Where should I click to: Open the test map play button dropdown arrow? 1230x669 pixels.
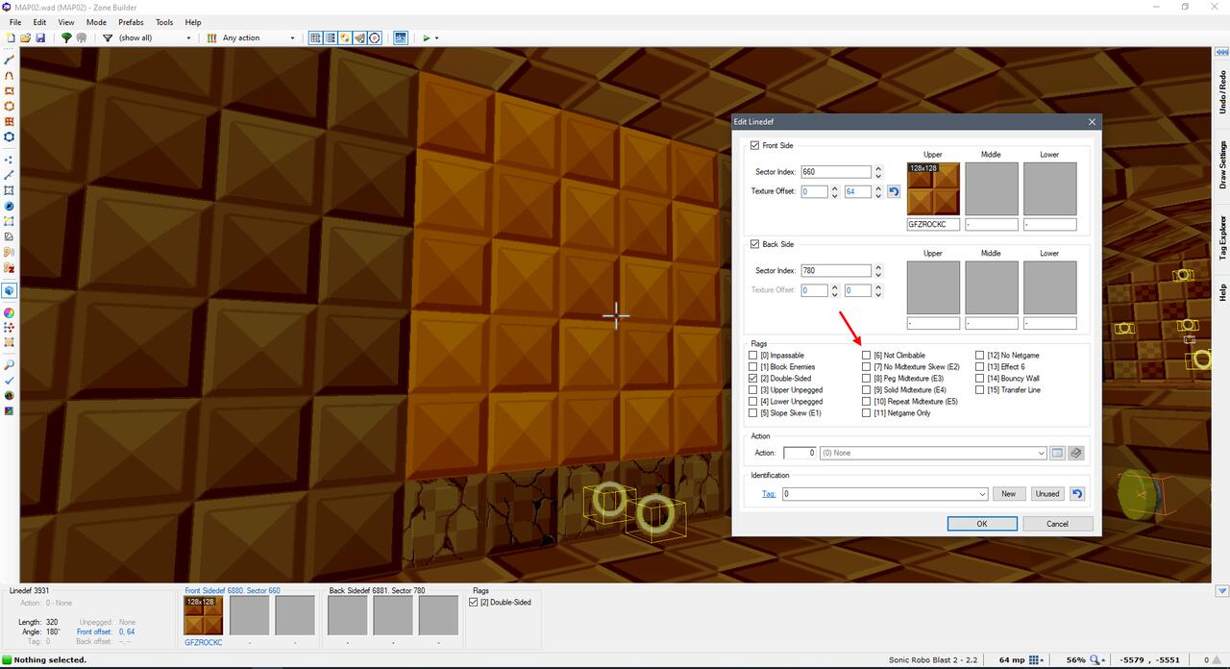437,37
